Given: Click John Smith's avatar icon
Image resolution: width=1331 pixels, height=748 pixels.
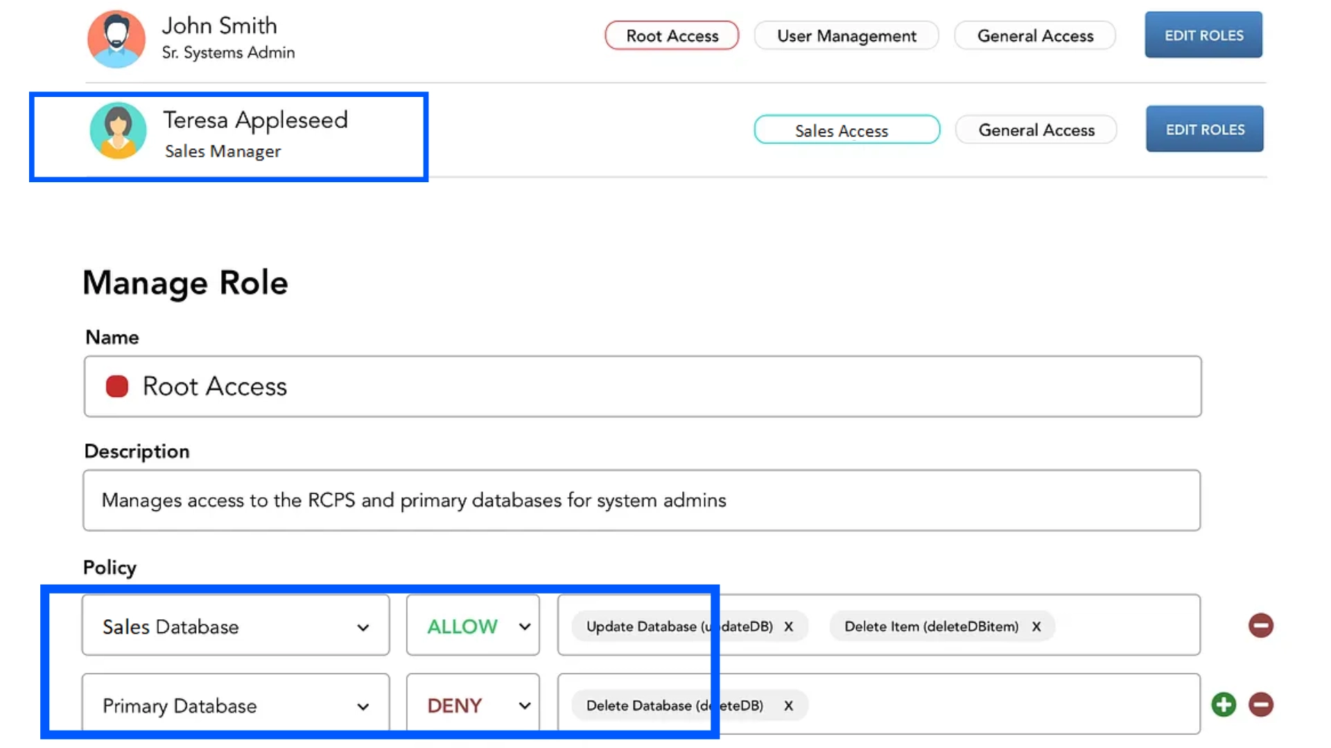Looking at the screenshot, I should (x=116, y=38).
